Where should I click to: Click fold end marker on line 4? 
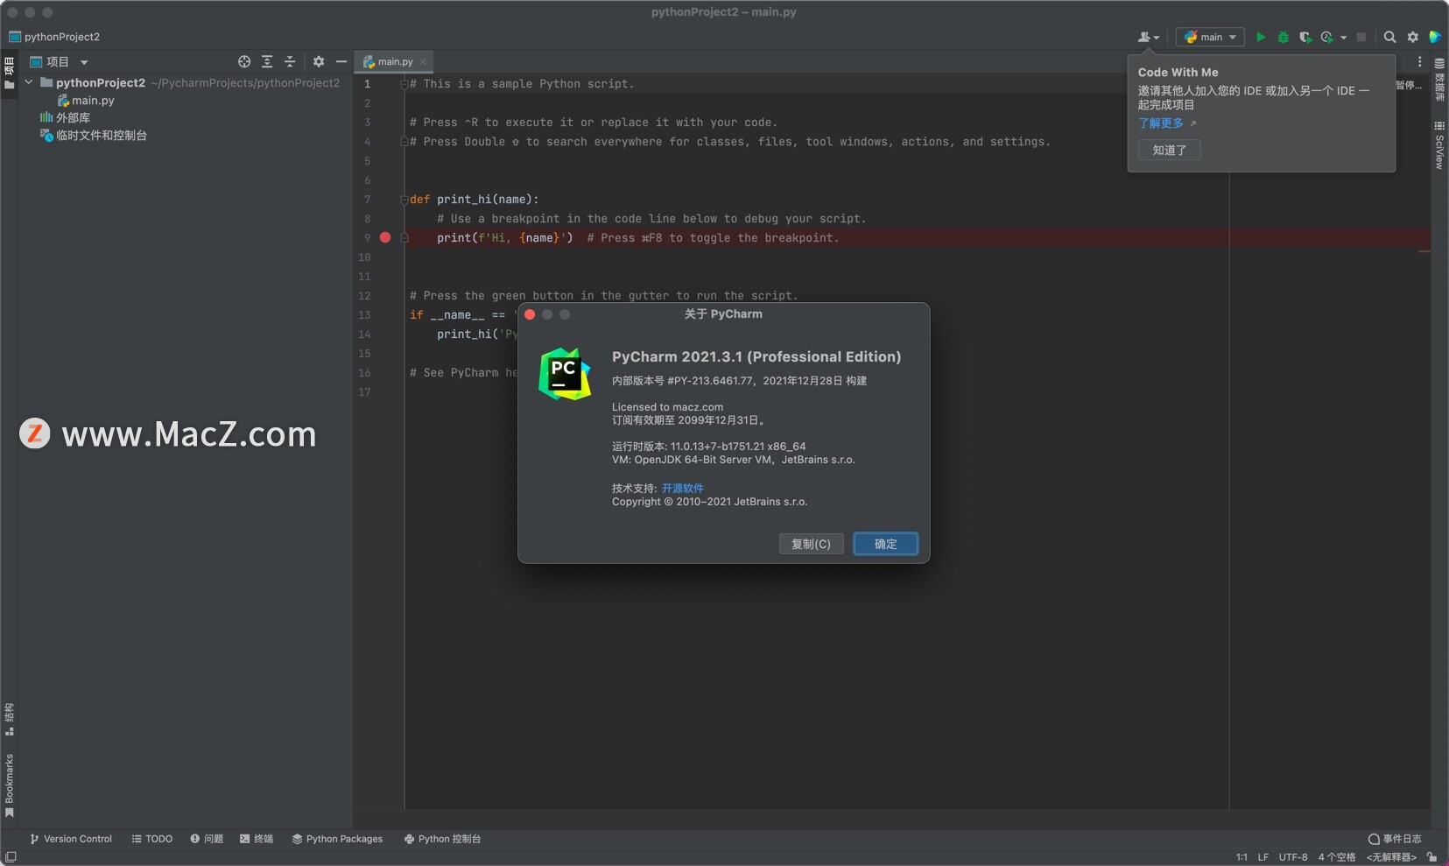[404, 142]
